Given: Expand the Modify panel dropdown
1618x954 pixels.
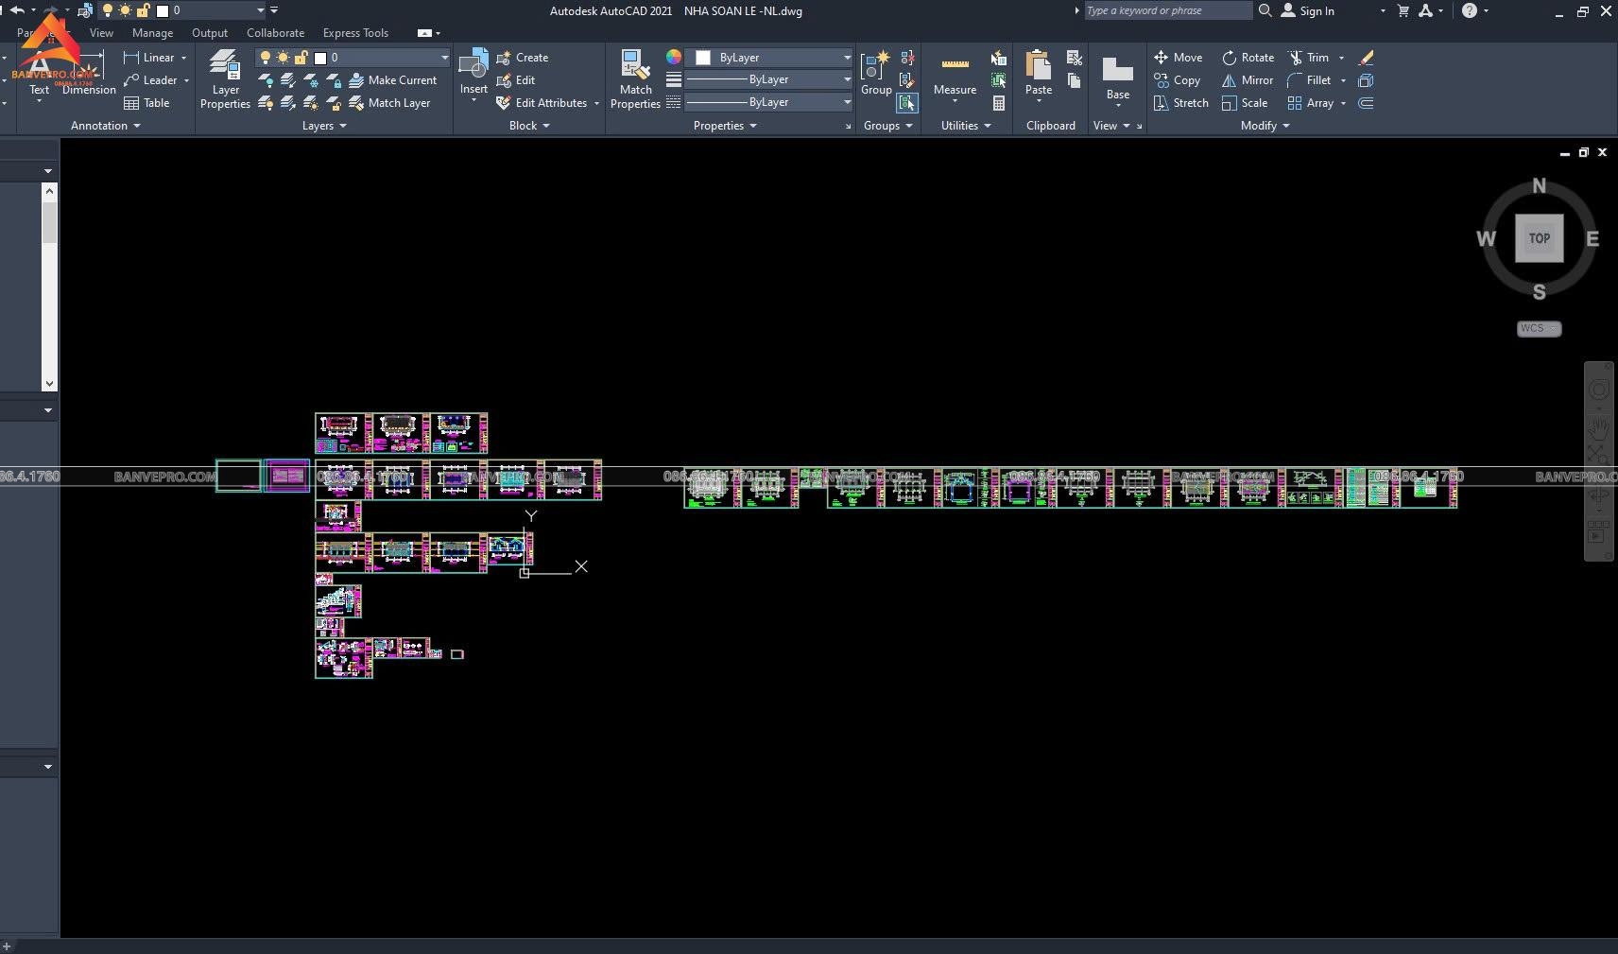Looking at the screenshot, I should tap(1265, 126).
